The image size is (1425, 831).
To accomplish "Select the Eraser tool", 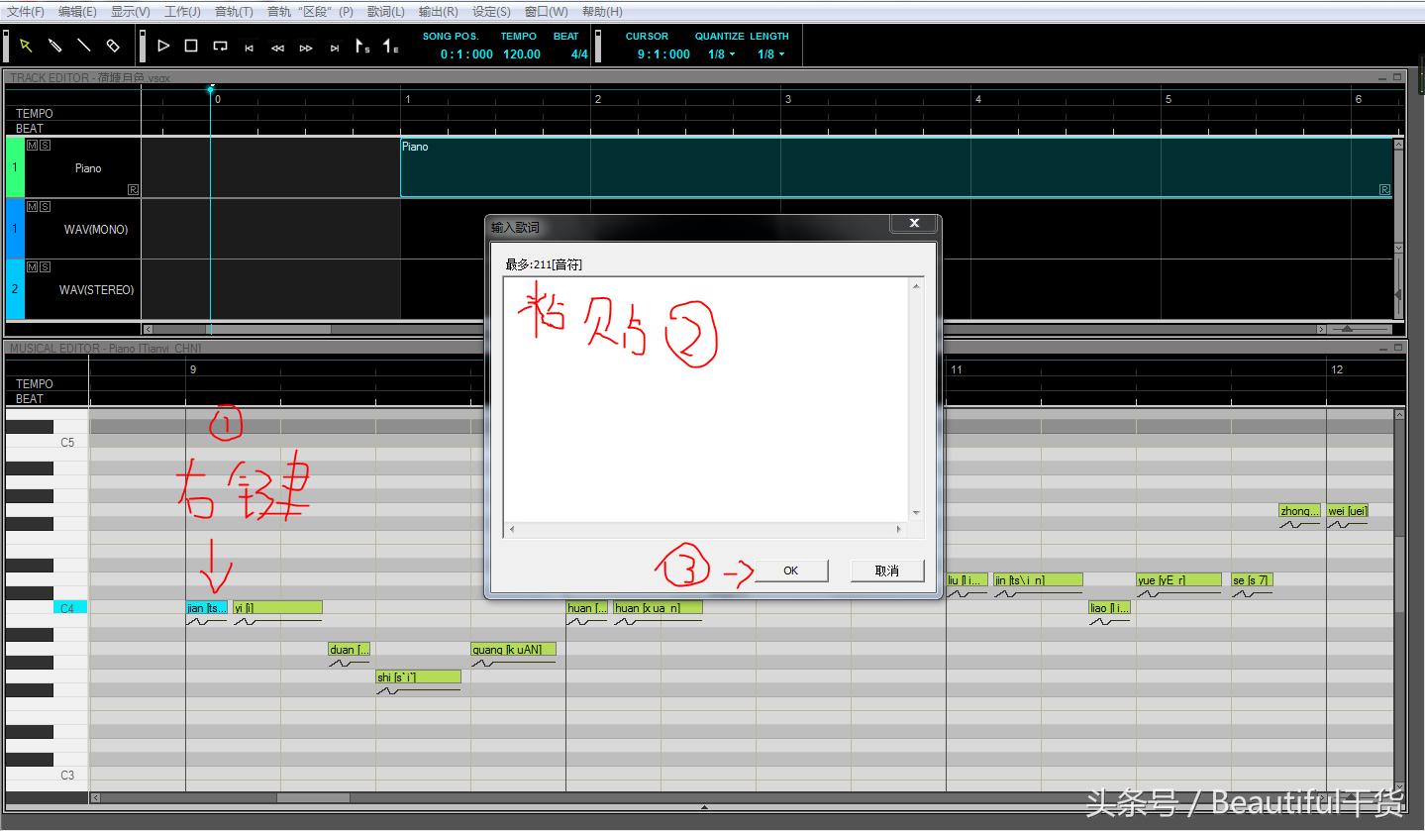I will click(x=113, y=46).
